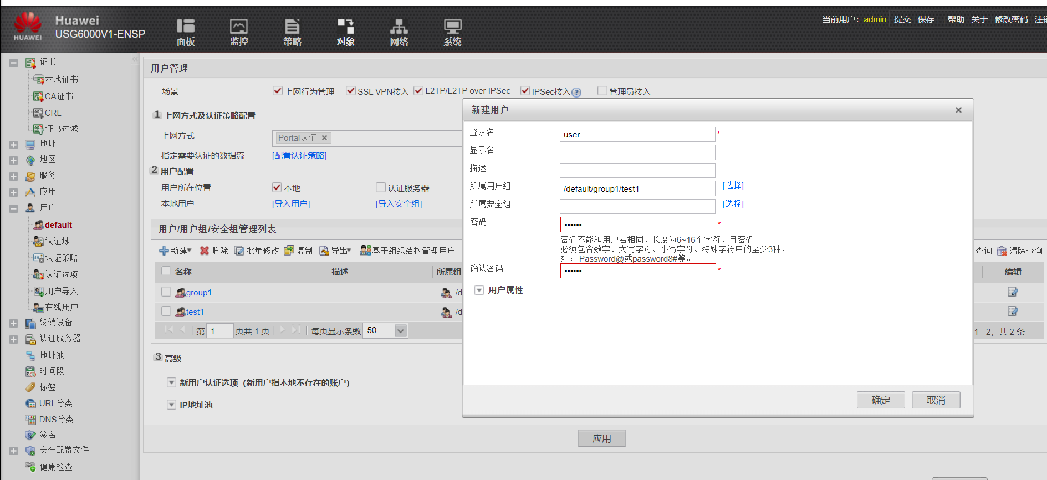Click the 地址池 sidebar icon
Screen dimensions: 1047x480
30,355
